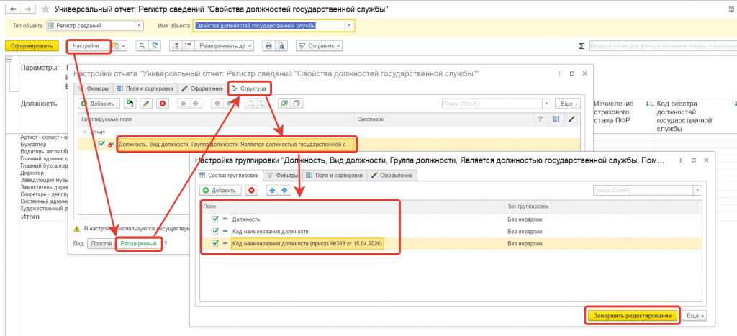737x336 pixels.
Task: Click the Sigma sum icon
Action: pos(582,46)
